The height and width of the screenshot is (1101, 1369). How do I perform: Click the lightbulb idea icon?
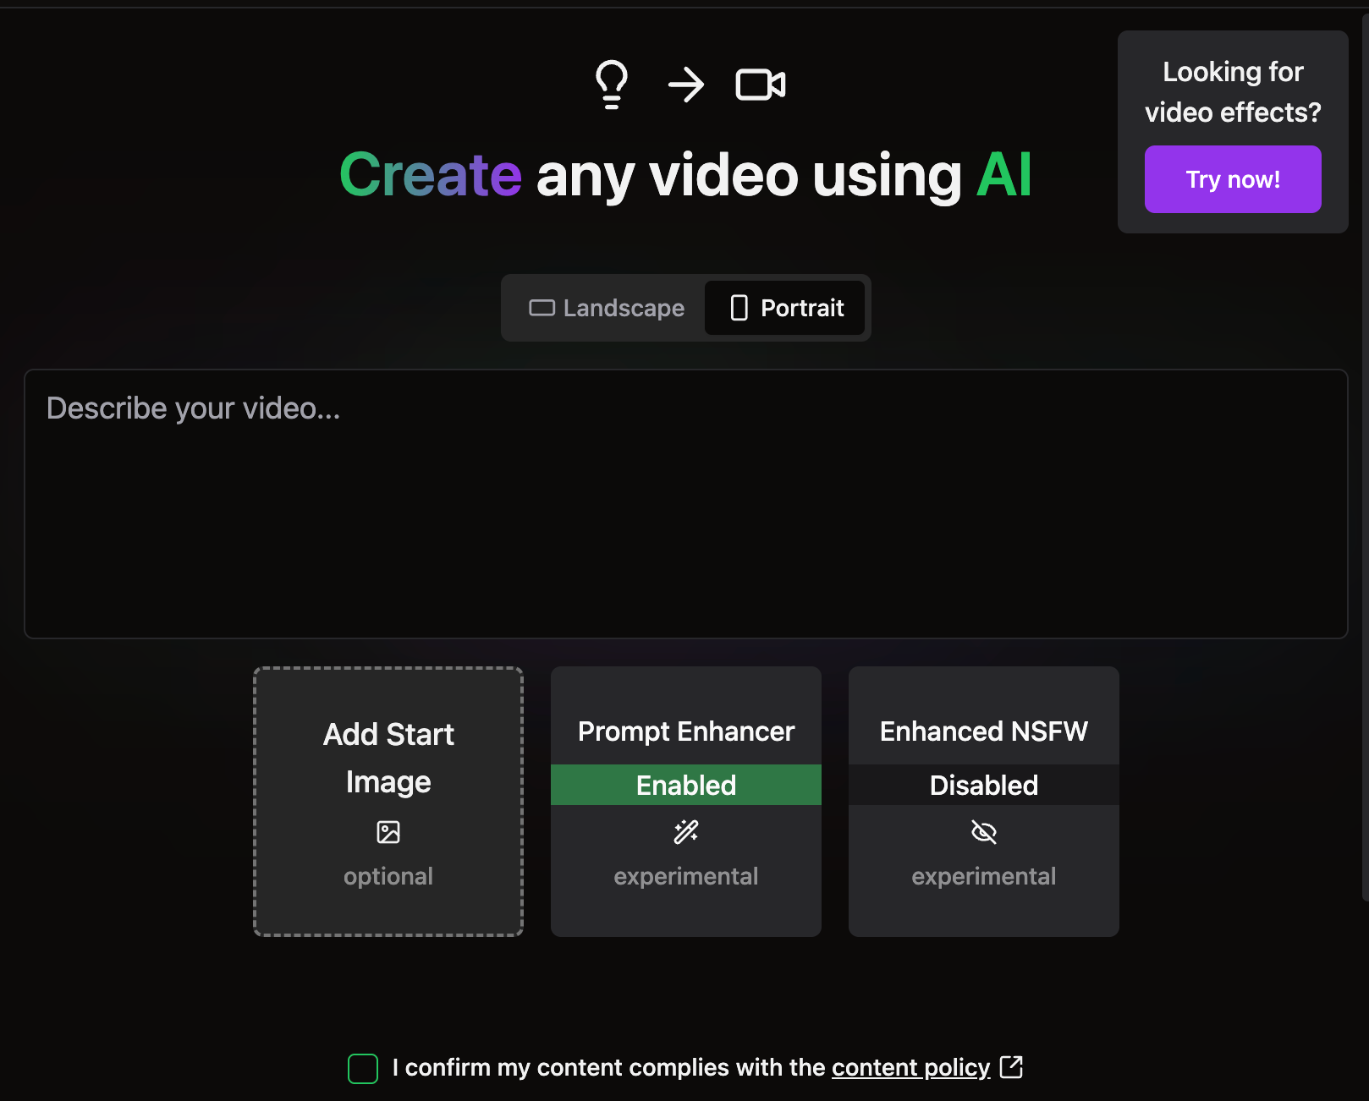pyautogui.click(x=611, y=84)
